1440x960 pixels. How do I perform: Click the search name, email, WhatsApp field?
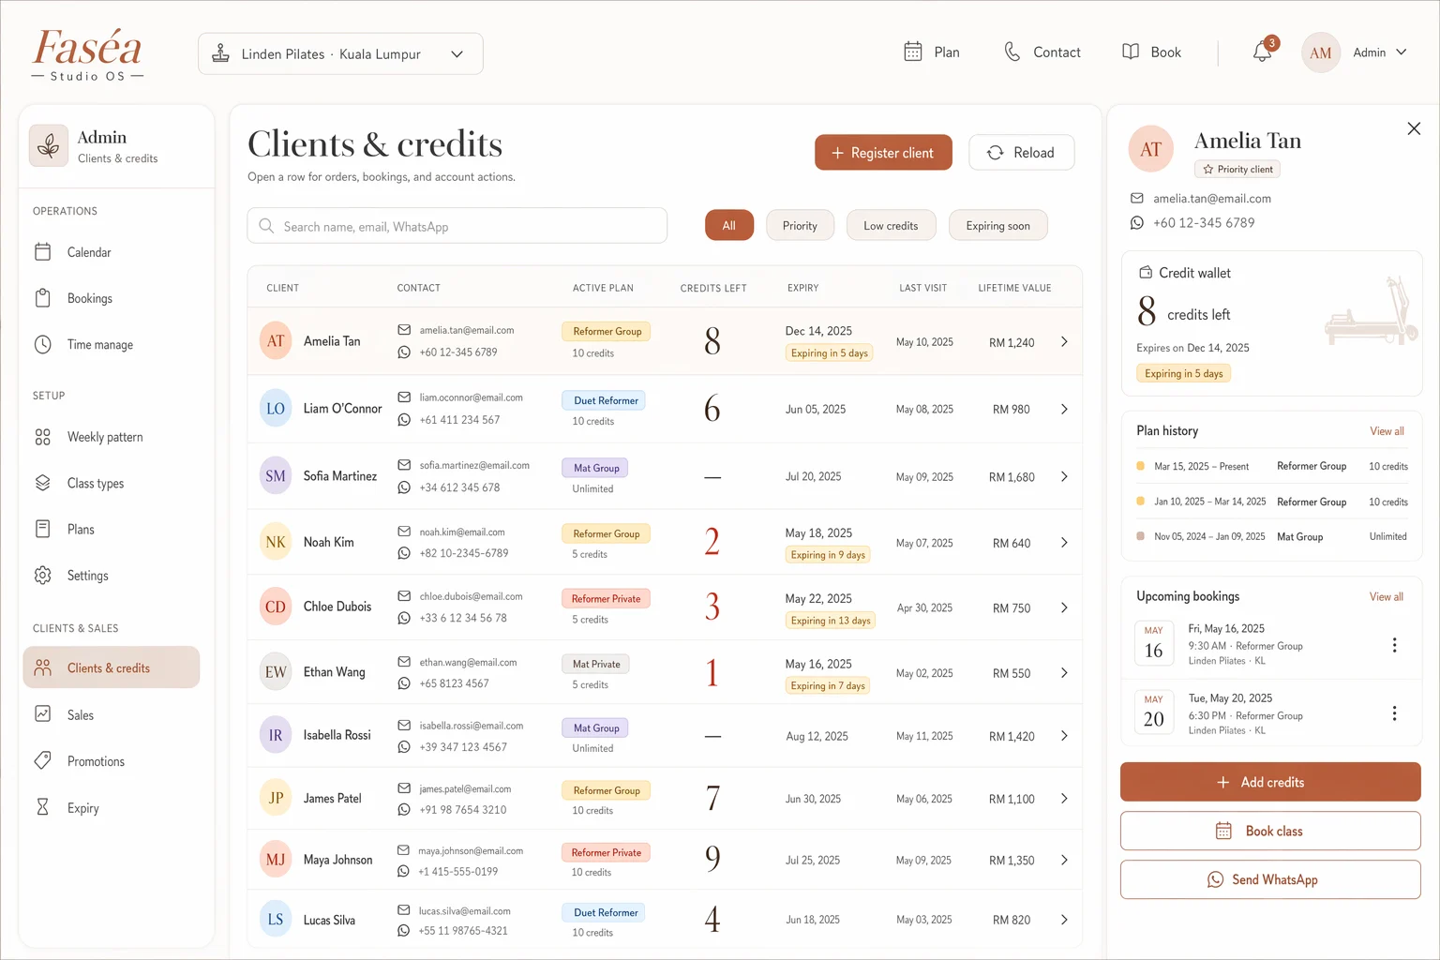click(457, 226)
